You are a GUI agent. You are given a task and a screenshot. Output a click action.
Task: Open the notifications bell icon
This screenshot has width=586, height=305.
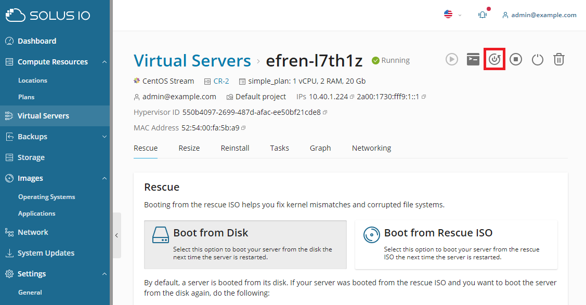(483, 15)
